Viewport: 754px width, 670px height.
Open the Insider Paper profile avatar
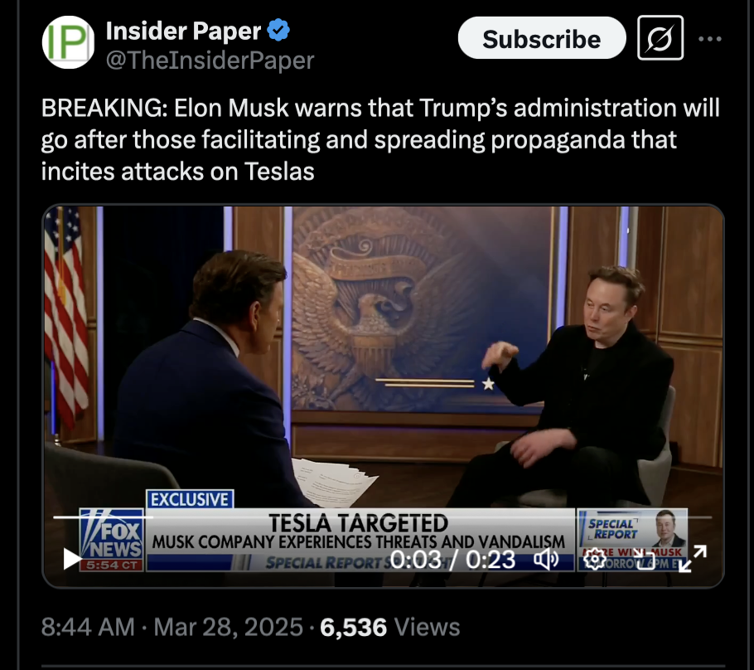pos(68,42)
